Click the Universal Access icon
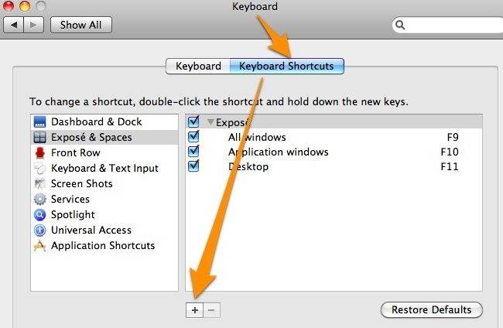 point(39,230)
